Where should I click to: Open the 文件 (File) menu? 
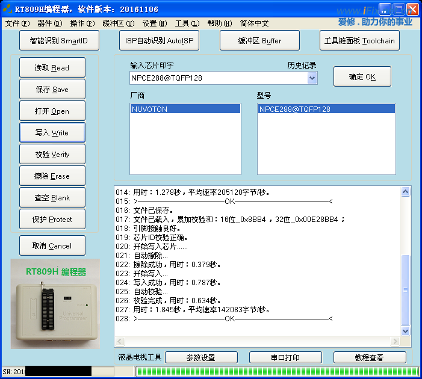click(x=17, y=23)
